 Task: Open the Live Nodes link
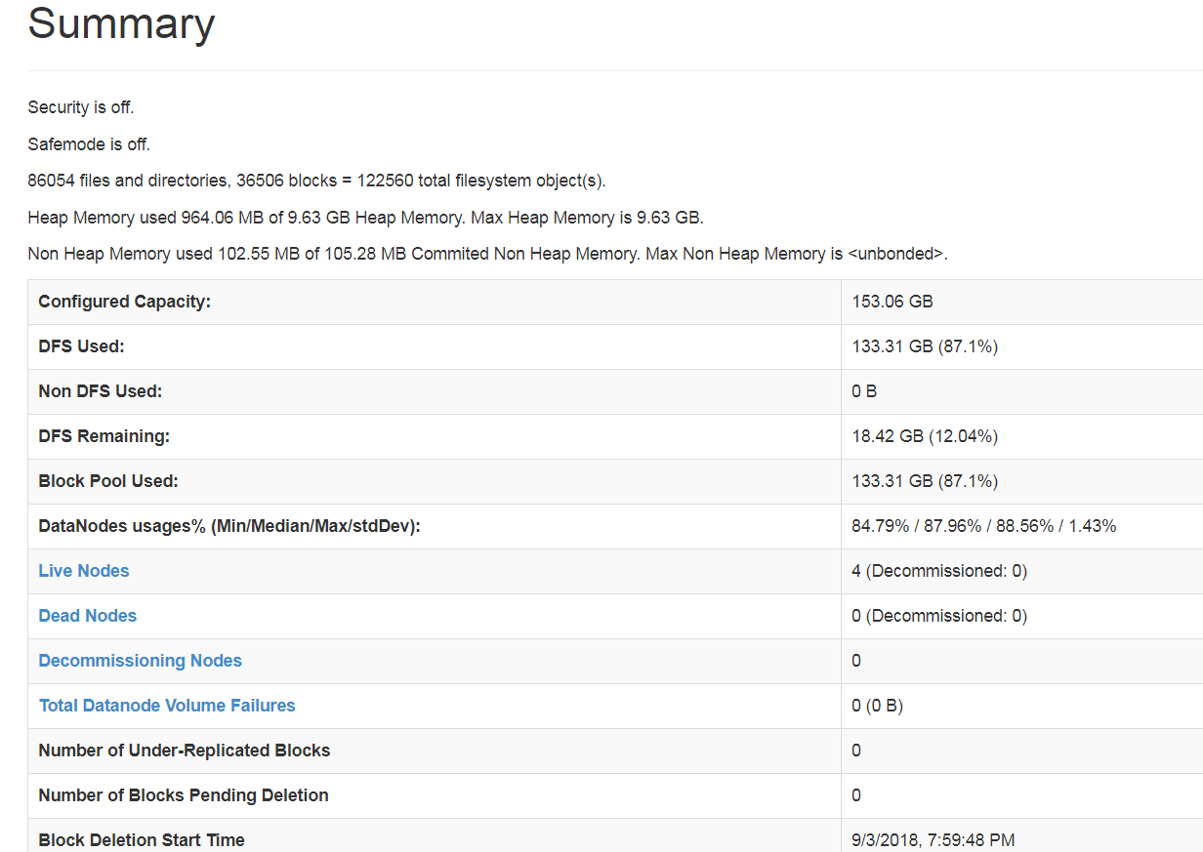click(83, 570)
